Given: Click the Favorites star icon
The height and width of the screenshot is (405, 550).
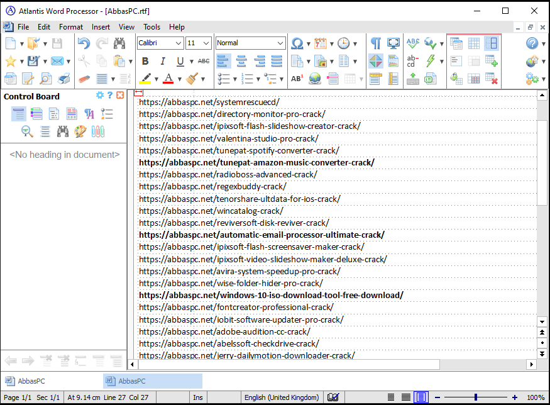Looking at the screenshot, I should point(11,61).
